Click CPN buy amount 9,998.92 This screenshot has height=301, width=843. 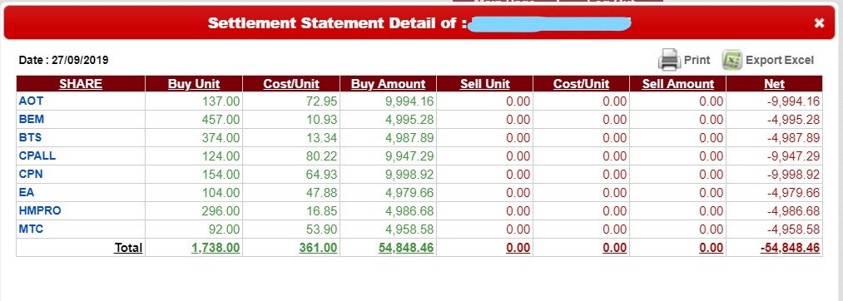[x=409, y=175]
